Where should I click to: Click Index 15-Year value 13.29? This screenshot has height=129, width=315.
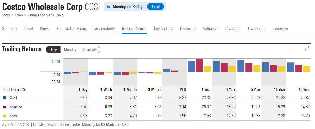tap(306, 116)
